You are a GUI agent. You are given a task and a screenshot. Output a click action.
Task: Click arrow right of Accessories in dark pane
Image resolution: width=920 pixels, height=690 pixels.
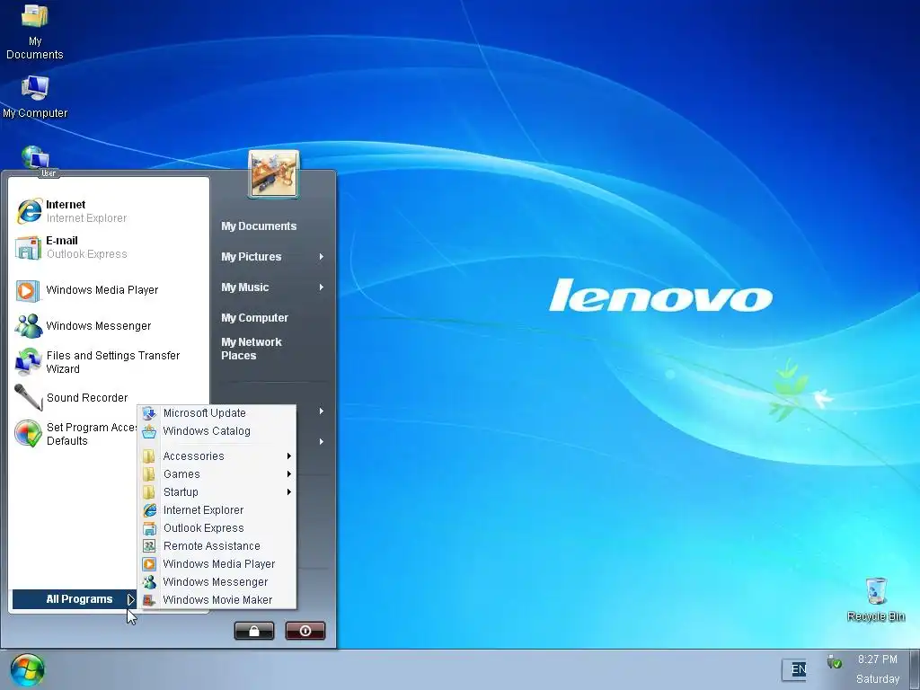click(322, 442)
